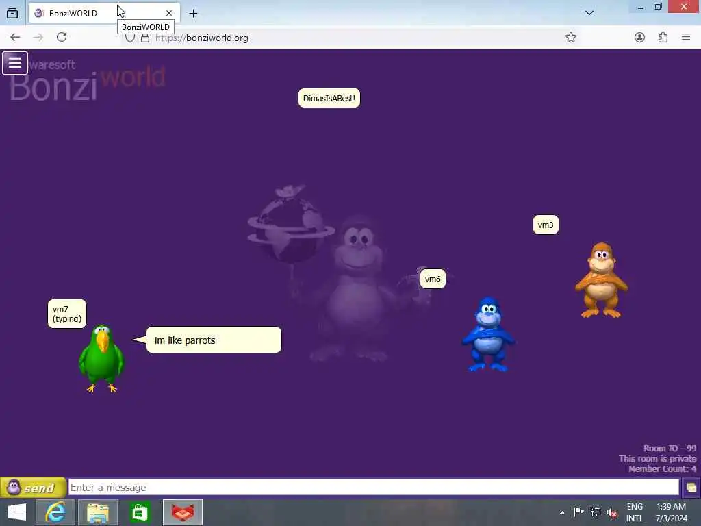Open the recent browsing view icon
The height and width of the screenshot is (526, 701).
coord(12,14)
